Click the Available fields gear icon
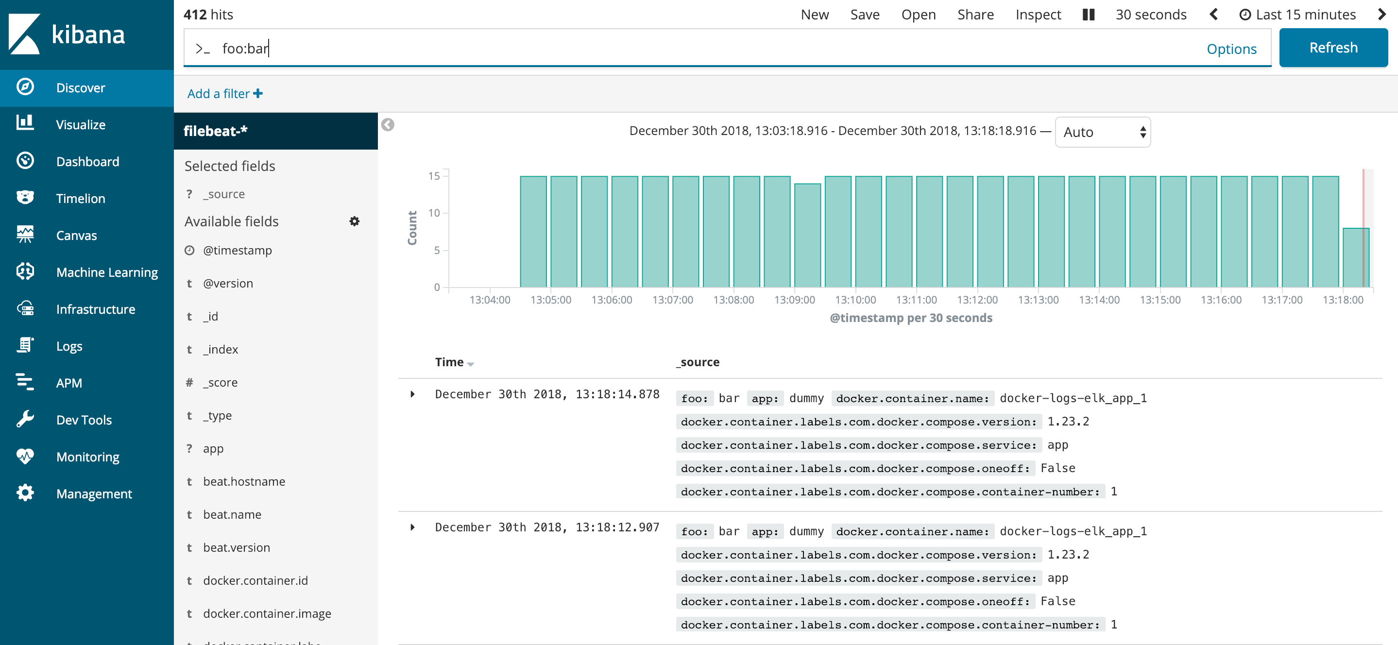 pyautogui.click(x=355, y=221)
